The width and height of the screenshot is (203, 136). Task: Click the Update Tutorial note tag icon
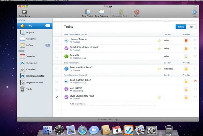pyautogui.click(x=160, y=41)
